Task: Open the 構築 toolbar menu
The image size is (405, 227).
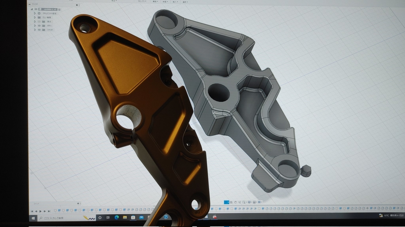Action: click(155, 1)
